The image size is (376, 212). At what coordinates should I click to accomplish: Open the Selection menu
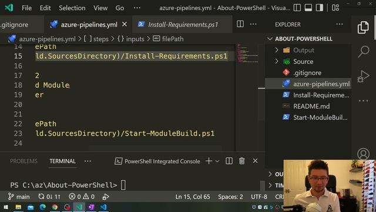click(72, 8)
